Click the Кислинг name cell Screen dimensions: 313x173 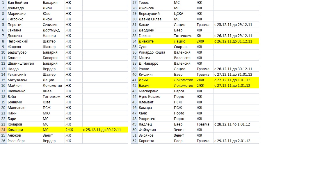156,74
